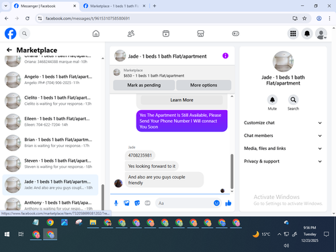Image resolution: width=336 pixels, height=252 pixels.
Task: Open the $650 listing link in chat header
Action: pos(154,76)
